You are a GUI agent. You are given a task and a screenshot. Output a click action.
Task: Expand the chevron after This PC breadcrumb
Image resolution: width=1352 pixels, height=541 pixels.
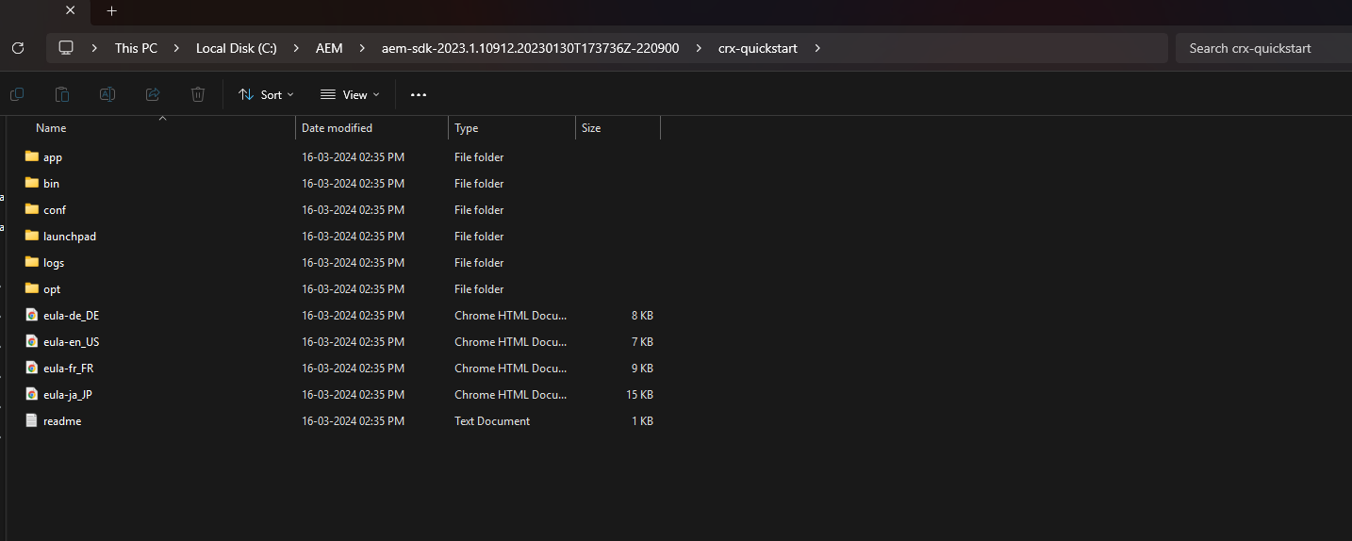(x=177, y=48)
